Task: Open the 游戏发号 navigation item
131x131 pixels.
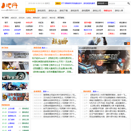Action: pyautogui.click(x=75, y=11)
